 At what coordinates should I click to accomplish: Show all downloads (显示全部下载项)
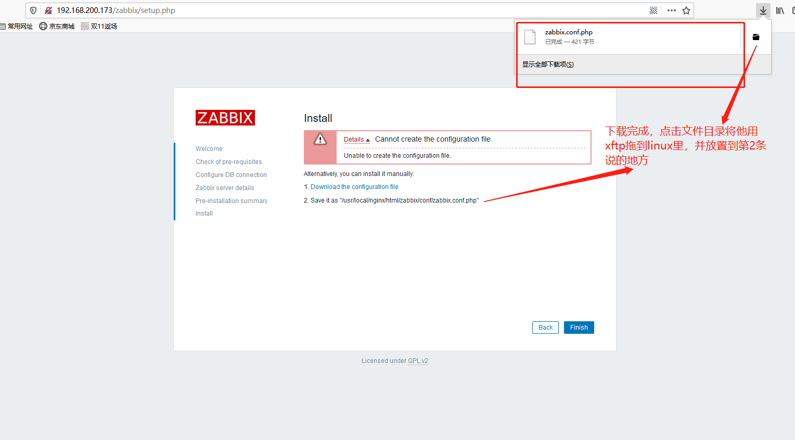(548, 65)
